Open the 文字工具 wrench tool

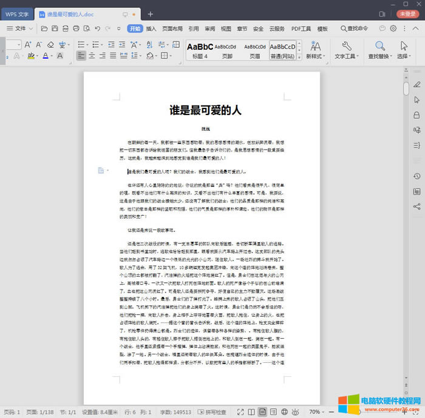pos(347,47)
